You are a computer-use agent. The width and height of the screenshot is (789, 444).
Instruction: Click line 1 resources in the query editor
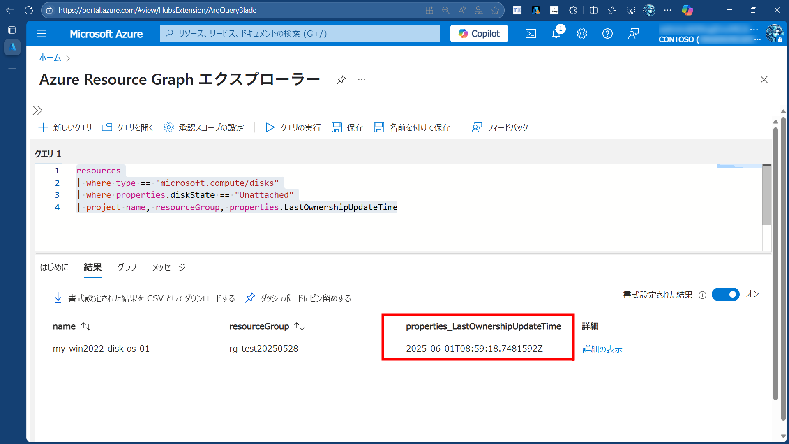(x=99, y=171)
